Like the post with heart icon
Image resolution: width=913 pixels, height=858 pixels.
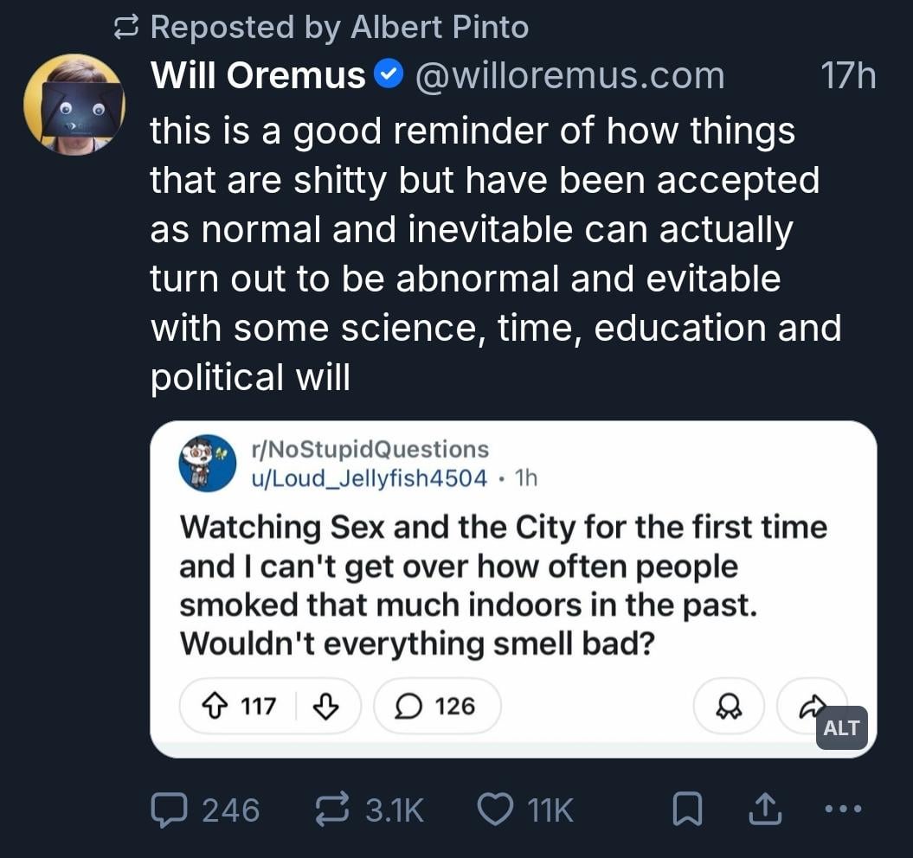[x=495, y=810]
